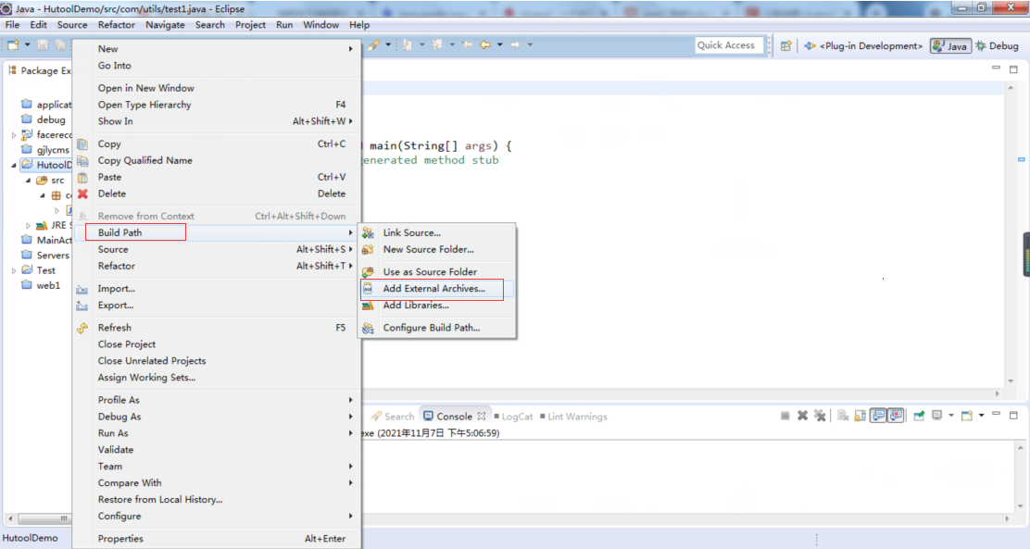
Task: Switch to the Search view tab
Action: click(x=393, y=417)
